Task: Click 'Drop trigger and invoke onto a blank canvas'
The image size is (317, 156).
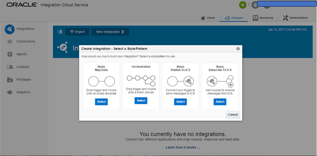Action: 141,91
